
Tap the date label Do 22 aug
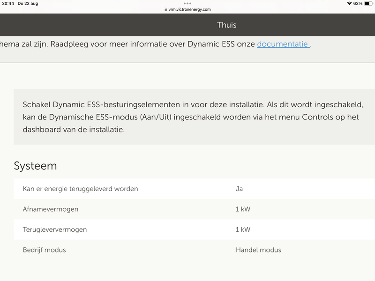coord(29,3)
